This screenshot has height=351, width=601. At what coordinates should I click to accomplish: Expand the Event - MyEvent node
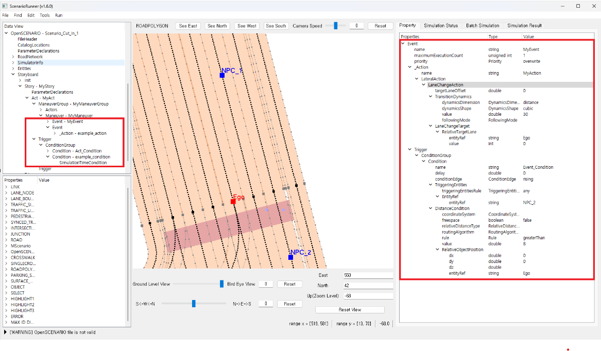[47, 121]
